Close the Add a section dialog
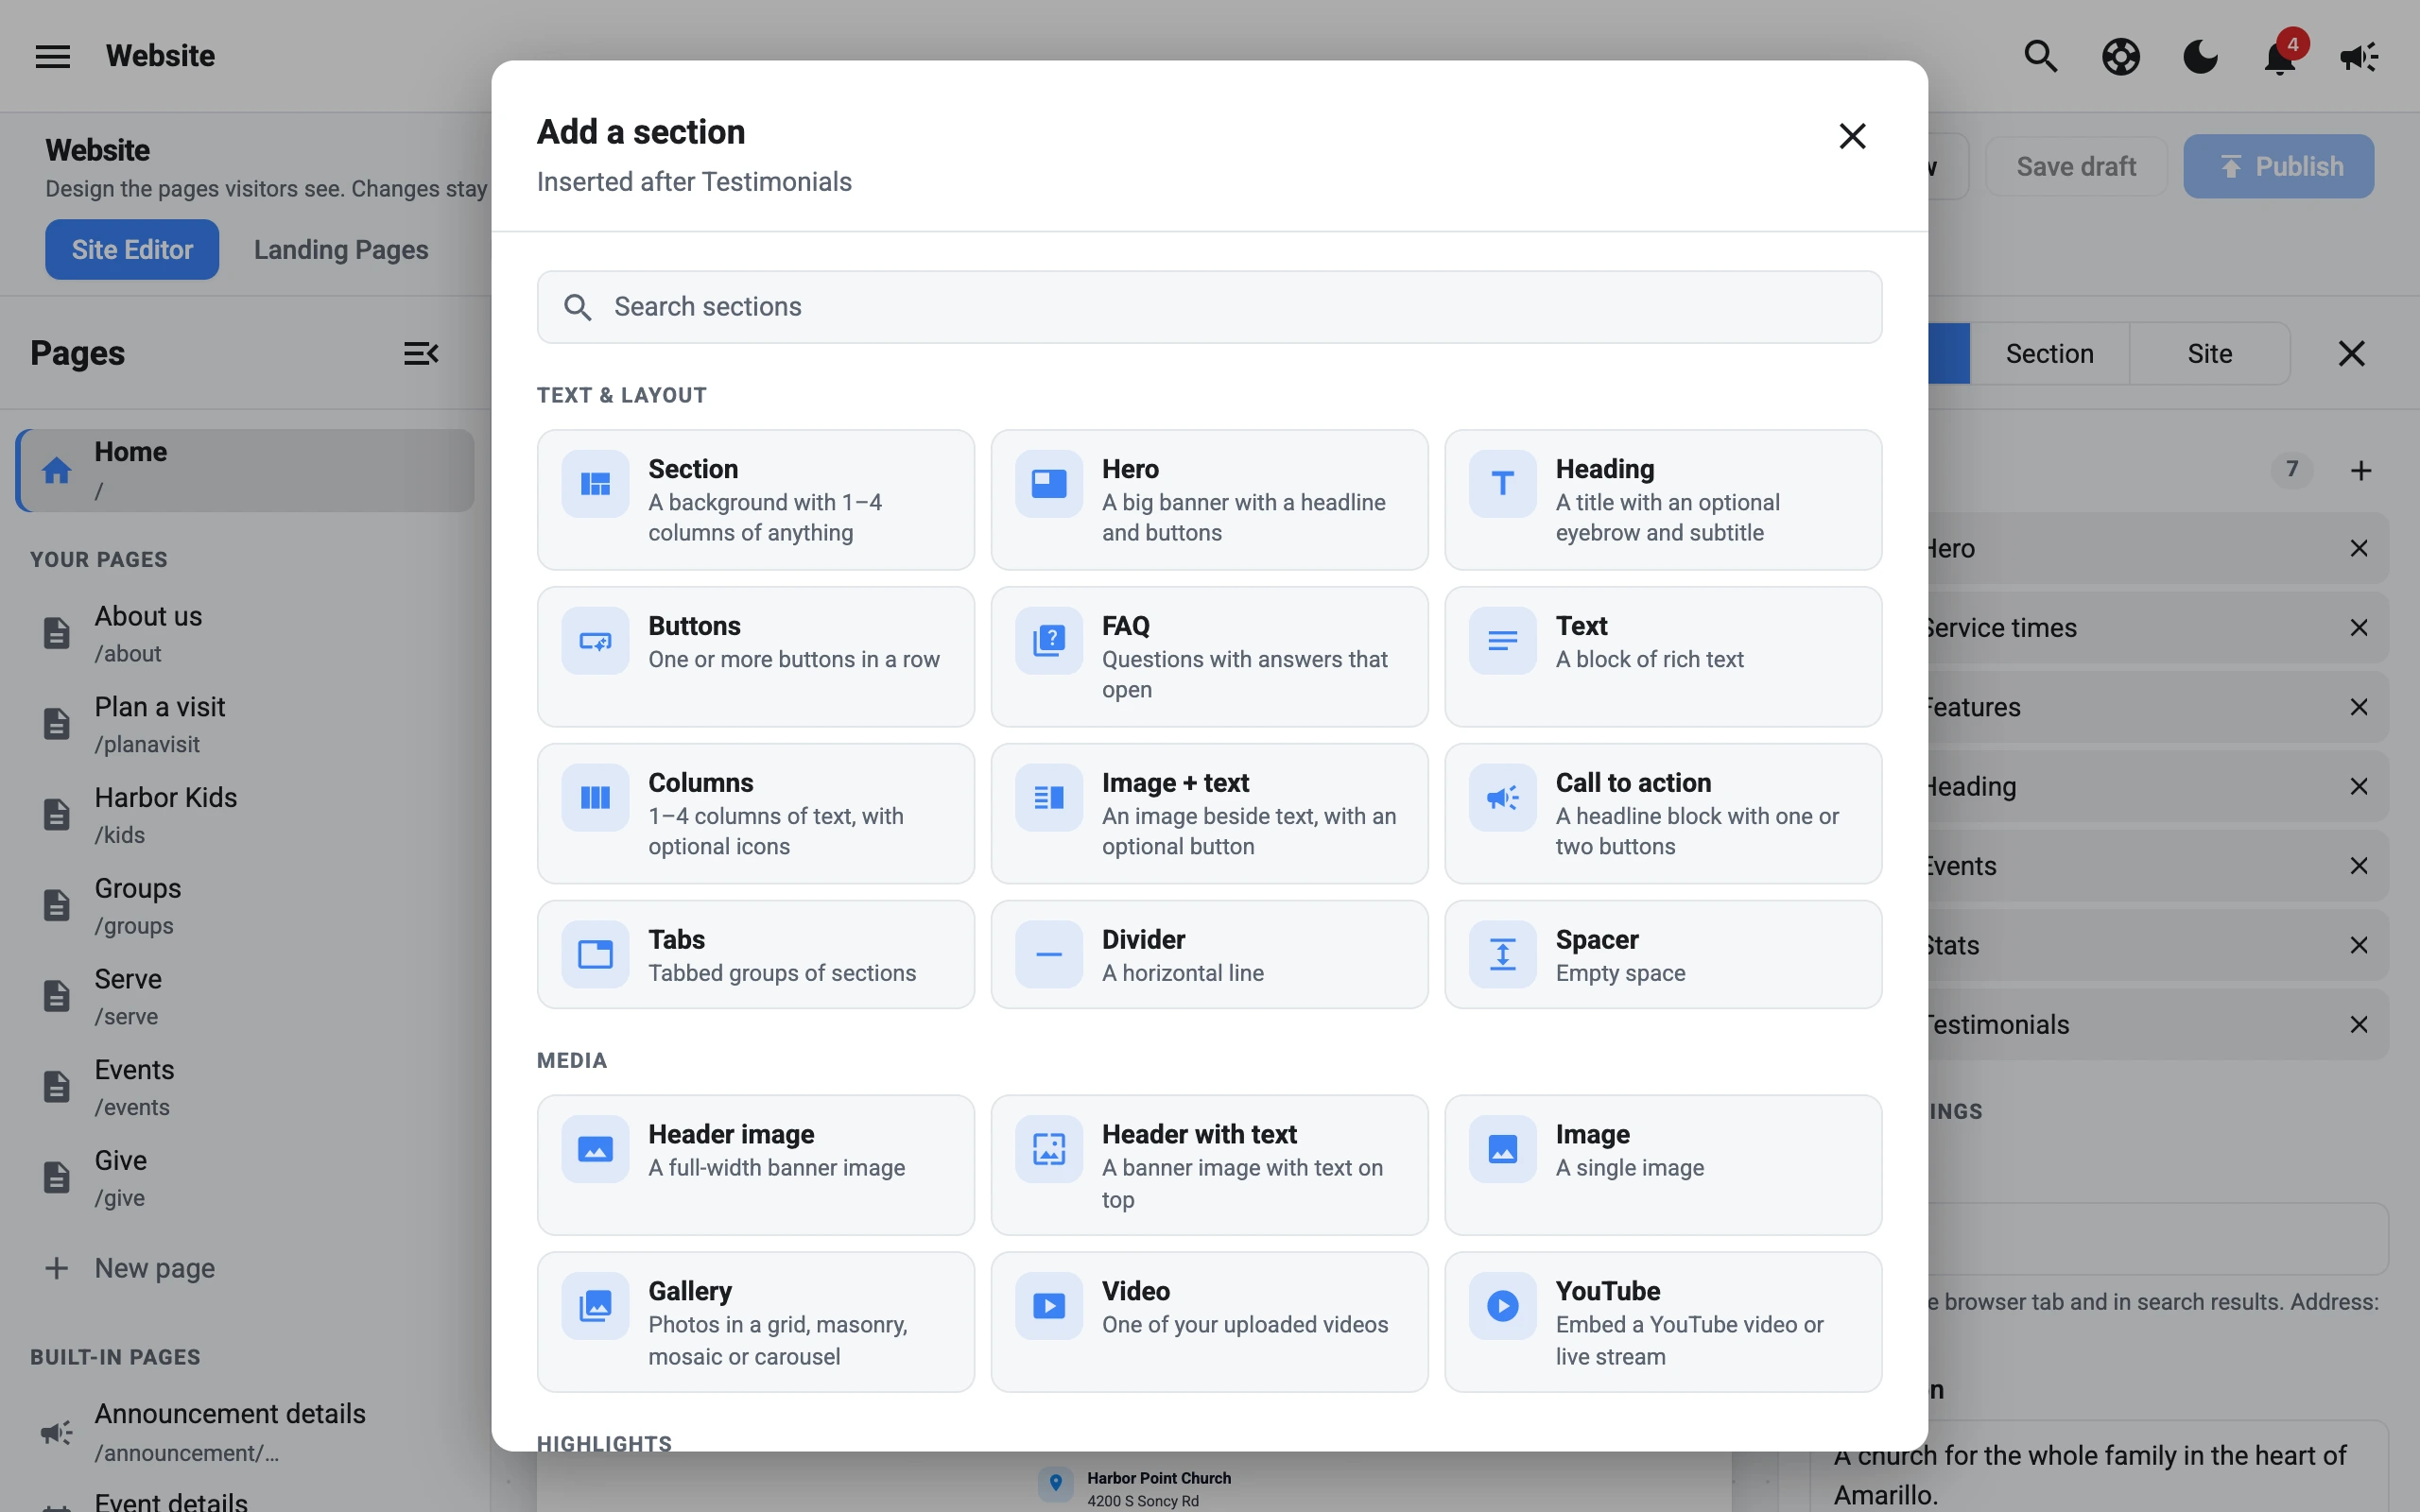Screen dimensions: 2420x1512 click(x=1852, y=136)
